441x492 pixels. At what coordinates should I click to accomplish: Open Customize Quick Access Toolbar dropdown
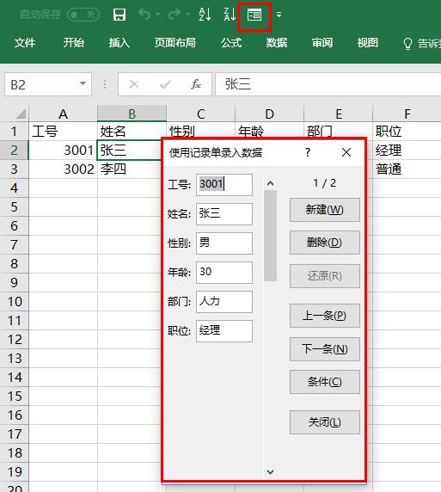click(279, 15)
